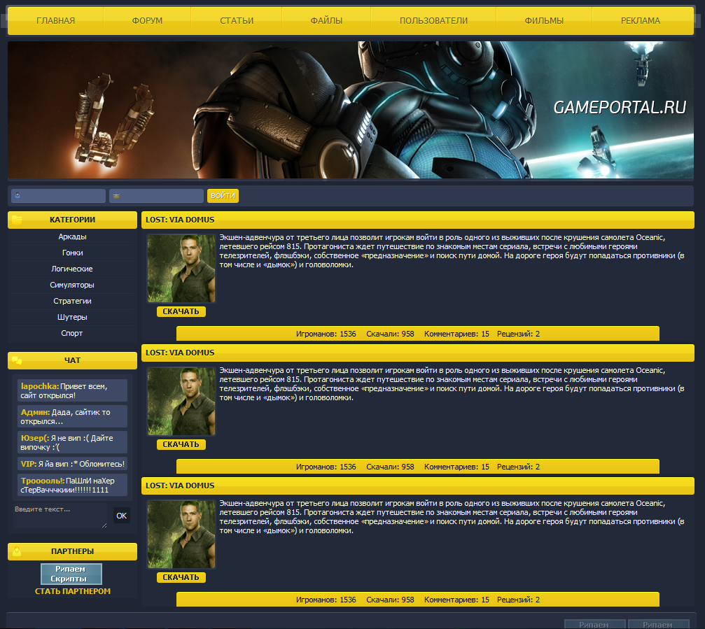
Task: Click the chat bubbles icon beside ЧАТ
Action: point(17,360)
